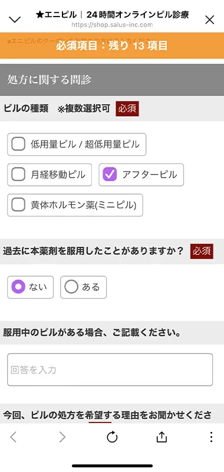Tap the ★エニピル page title
Image resolution: width=224 pixels, height=472 pixels.
[x=112, y=14]
